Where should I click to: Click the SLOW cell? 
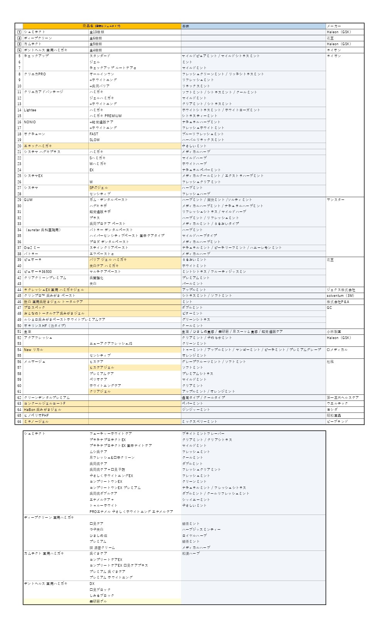point(135,140)
